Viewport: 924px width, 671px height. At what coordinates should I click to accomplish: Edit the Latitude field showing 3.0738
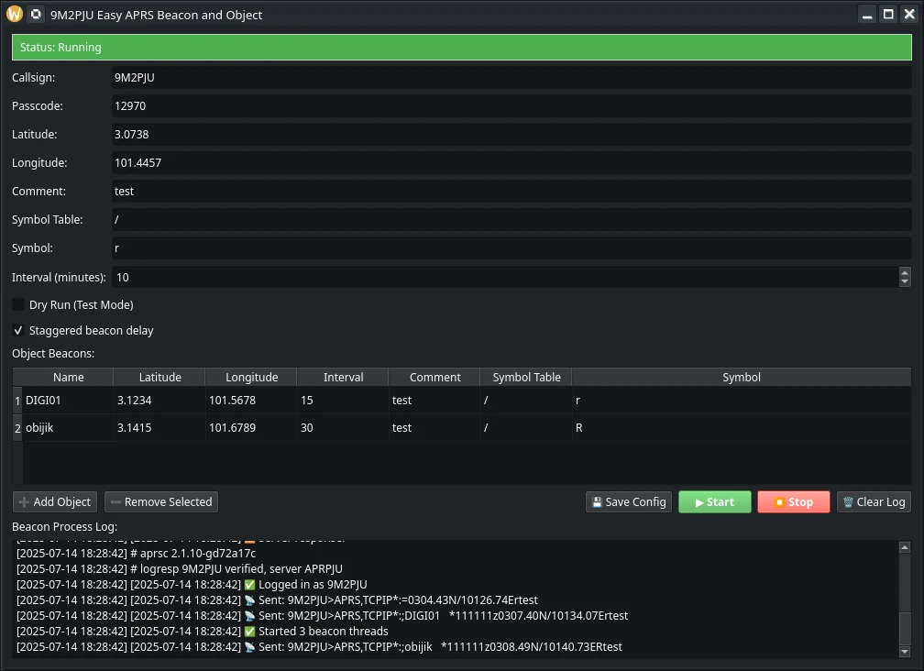coord(511,135)
